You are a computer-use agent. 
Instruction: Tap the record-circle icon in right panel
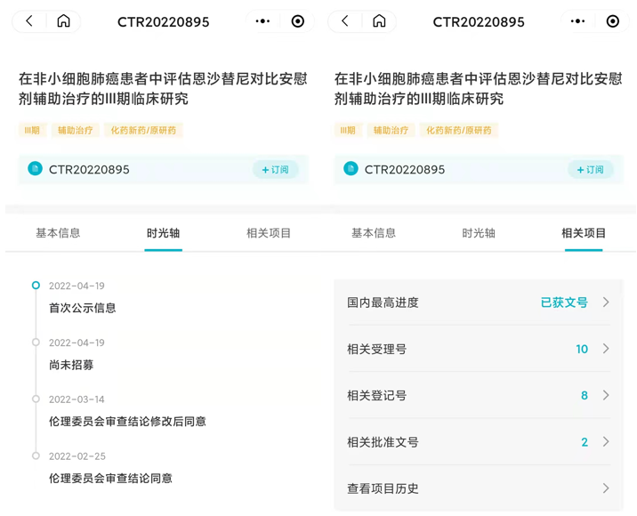point(613,21)
